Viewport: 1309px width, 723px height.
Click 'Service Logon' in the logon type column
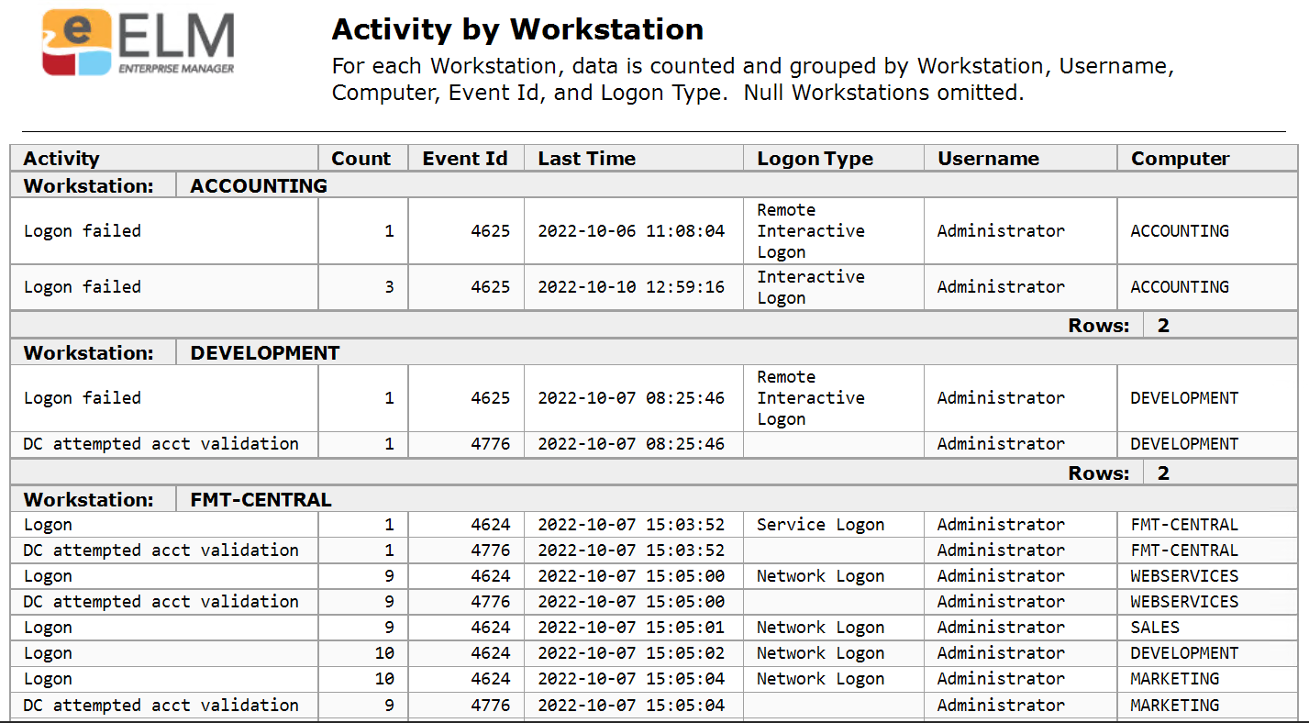pos(821,525)
